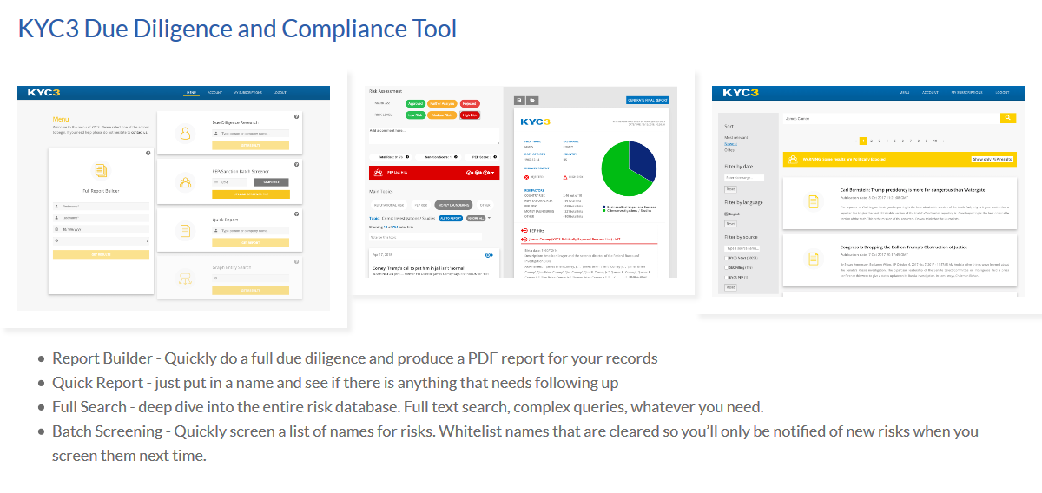Image resolution: width=1042 pixels, height=493 pixels.
Task: Click LOGOUT in the menu screenshot header
Action: coord(280,93)
